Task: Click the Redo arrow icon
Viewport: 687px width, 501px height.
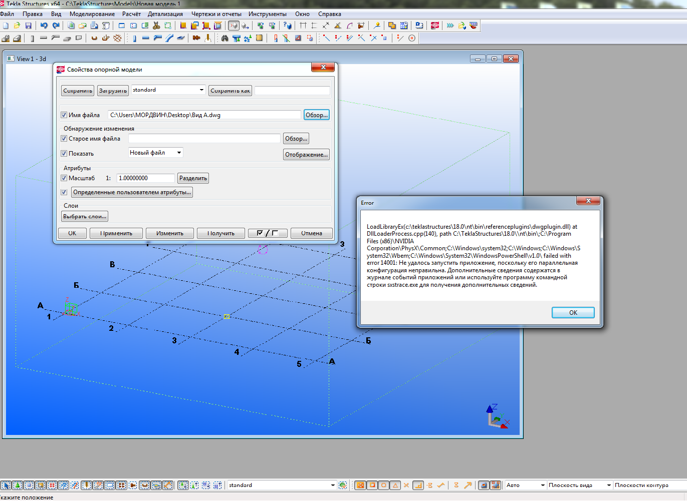Action: coord(56,26)
